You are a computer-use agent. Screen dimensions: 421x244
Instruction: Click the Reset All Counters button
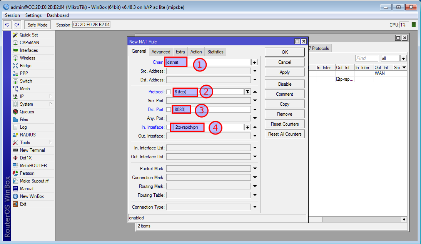click(x=285, y=134)
